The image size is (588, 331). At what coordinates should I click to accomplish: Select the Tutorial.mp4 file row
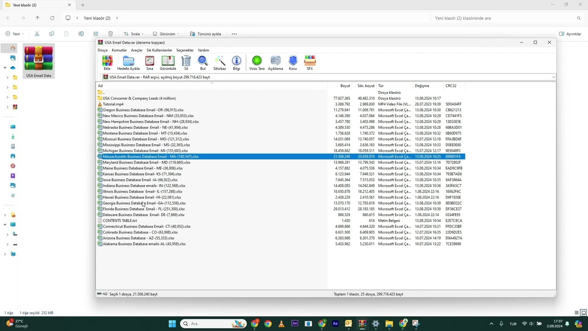[281, 104]
